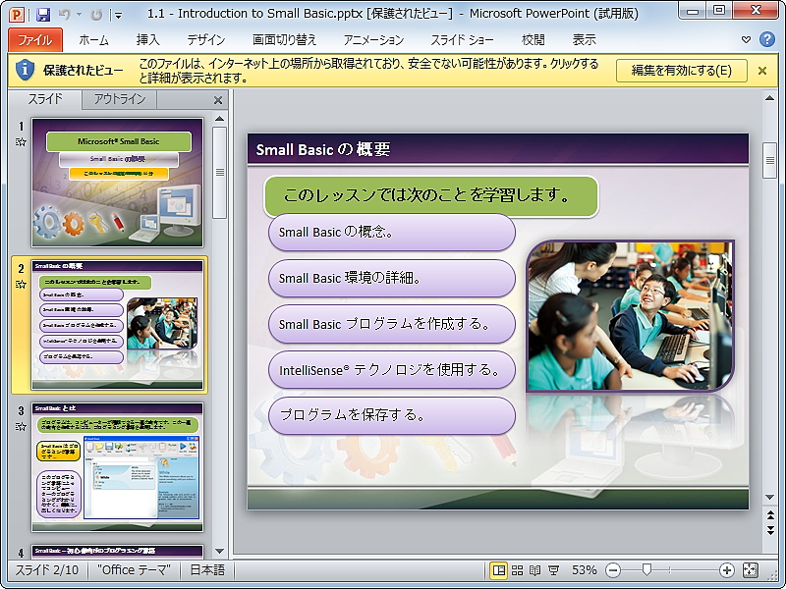Switch to Slide Sorter view icon

coord(518,568)
